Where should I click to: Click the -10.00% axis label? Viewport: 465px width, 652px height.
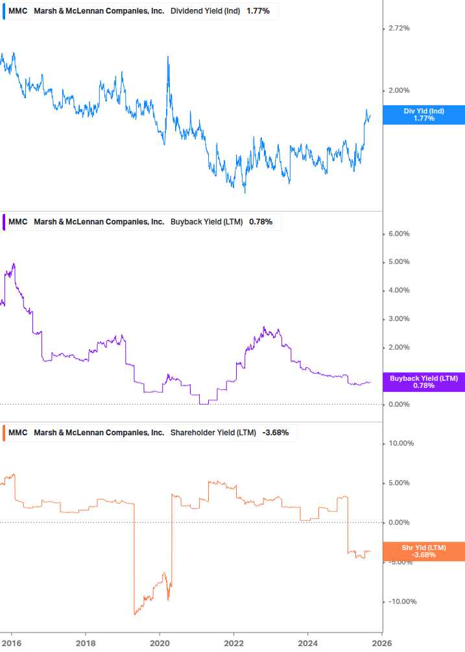pos(402,601)
